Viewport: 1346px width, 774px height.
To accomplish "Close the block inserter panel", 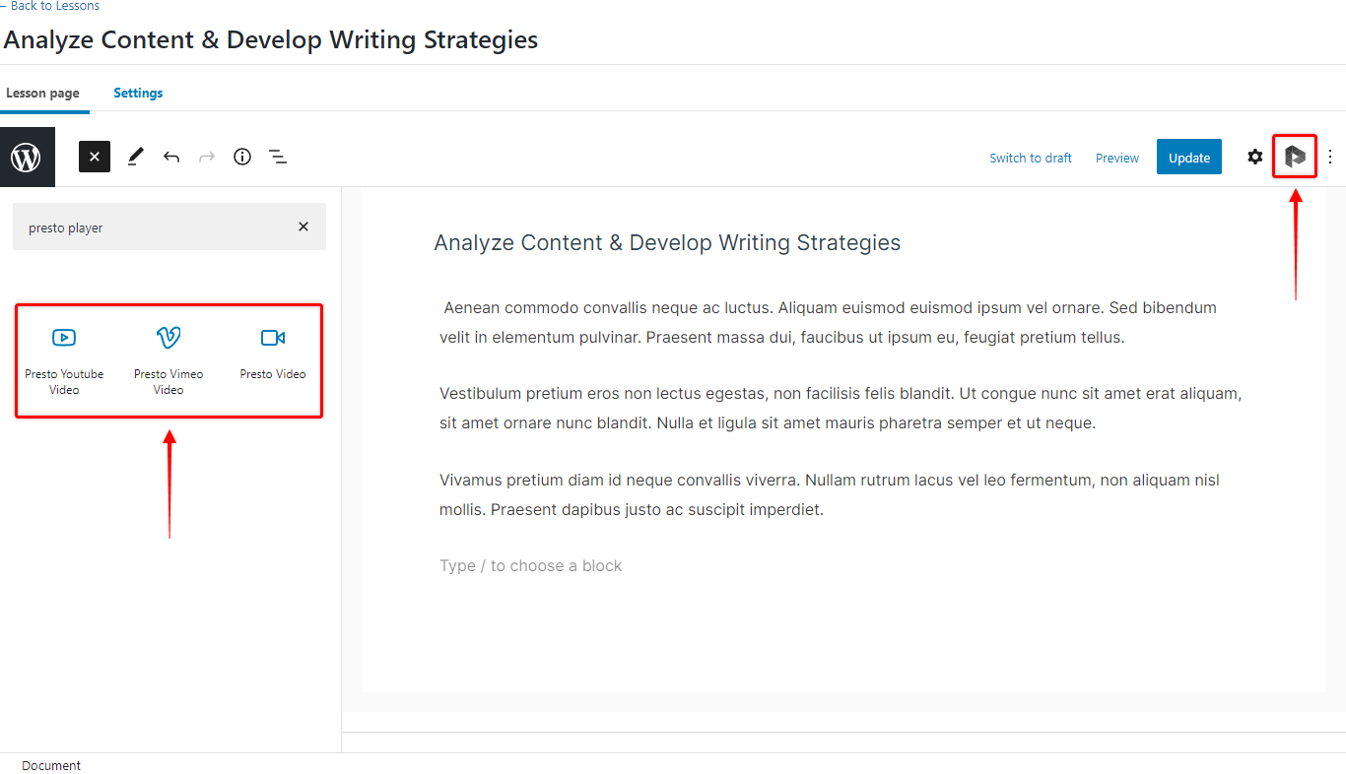I will click(x=95, y=157).
